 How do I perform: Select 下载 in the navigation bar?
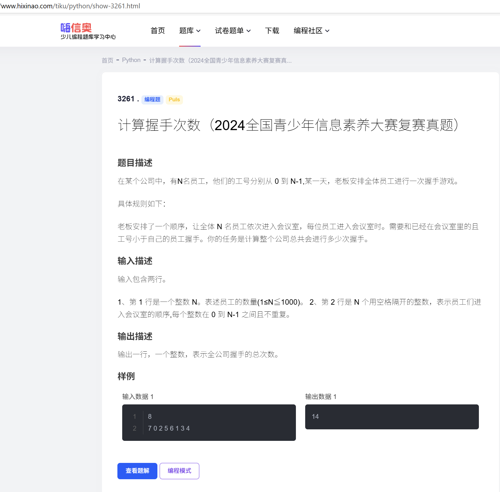(272, 31)
